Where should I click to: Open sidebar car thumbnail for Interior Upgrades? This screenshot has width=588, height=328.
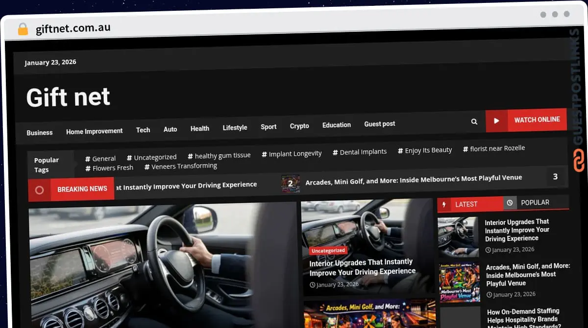coord(458,237)
